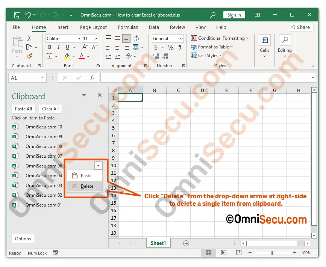Viewport: 326px width, 267px height.
Task: Click Increase Indent icon
Action: 117,56
